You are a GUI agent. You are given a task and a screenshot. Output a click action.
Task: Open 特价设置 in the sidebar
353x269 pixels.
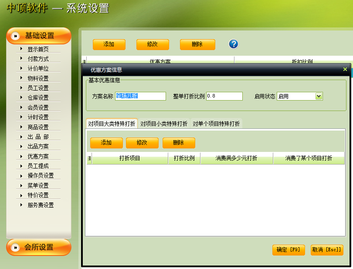[38, 195]
